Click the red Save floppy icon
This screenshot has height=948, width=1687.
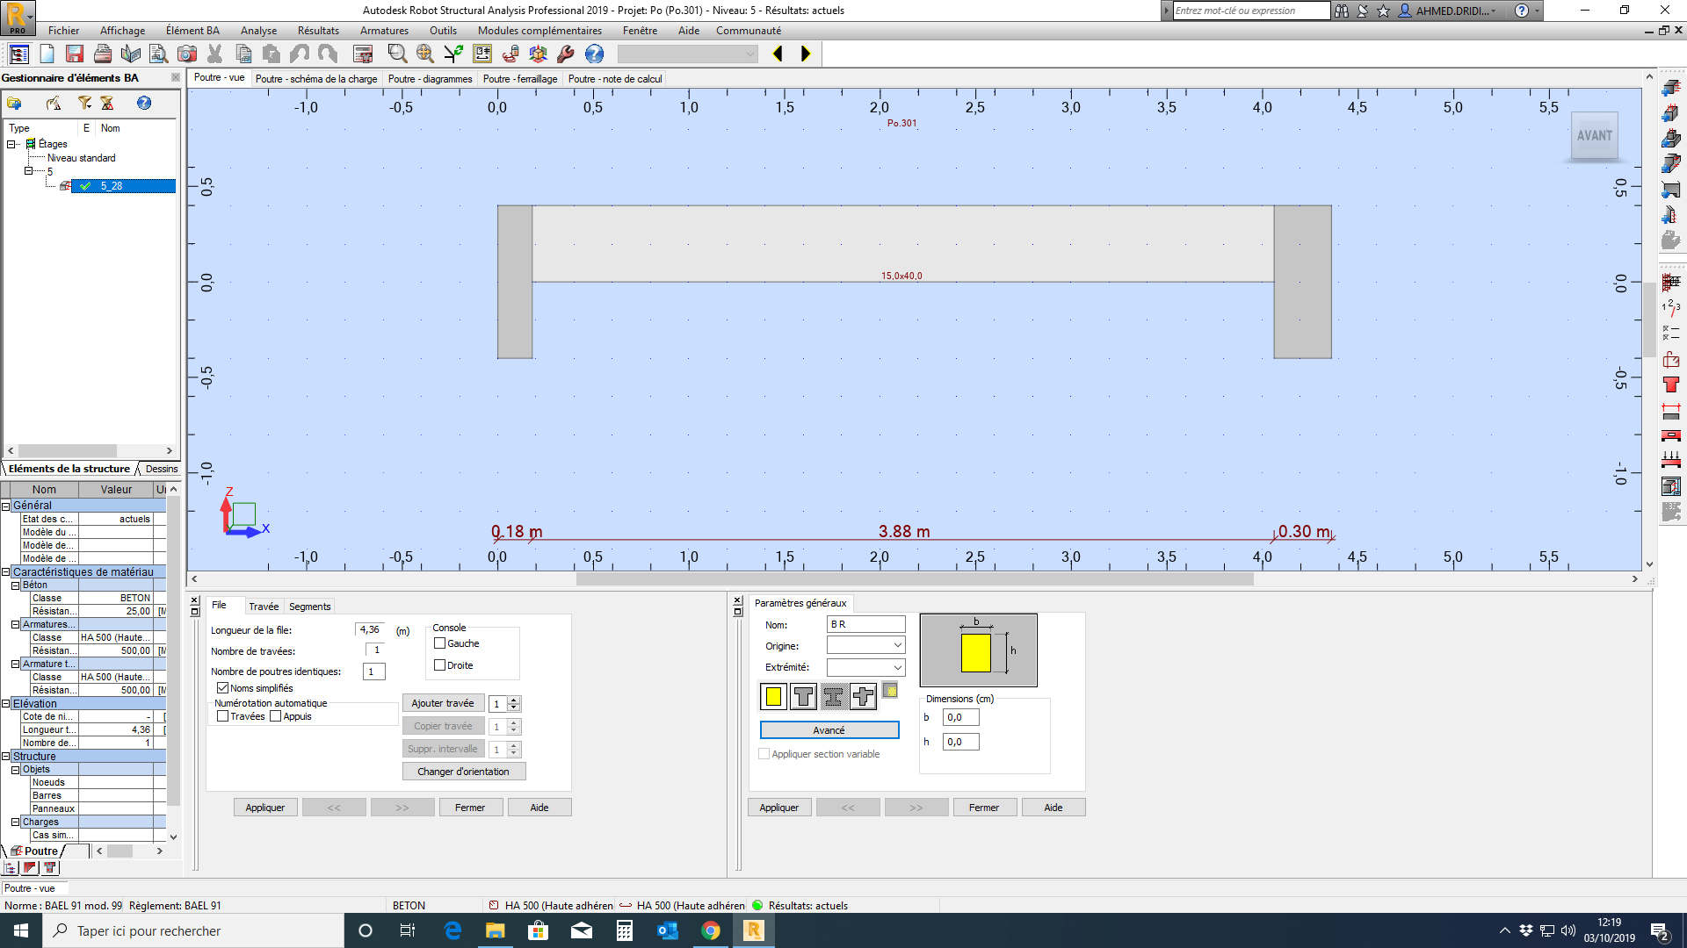click(75, 54)
